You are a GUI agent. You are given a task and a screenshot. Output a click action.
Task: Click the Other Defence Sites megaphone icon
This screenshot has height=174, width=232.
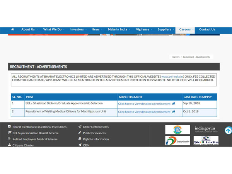tap(80, 126)
